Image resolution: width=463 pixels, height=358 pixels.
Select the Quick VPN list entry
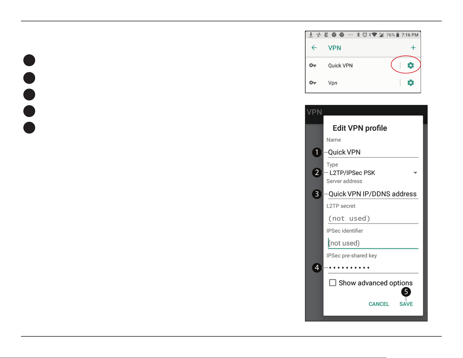tap(353, 65)
